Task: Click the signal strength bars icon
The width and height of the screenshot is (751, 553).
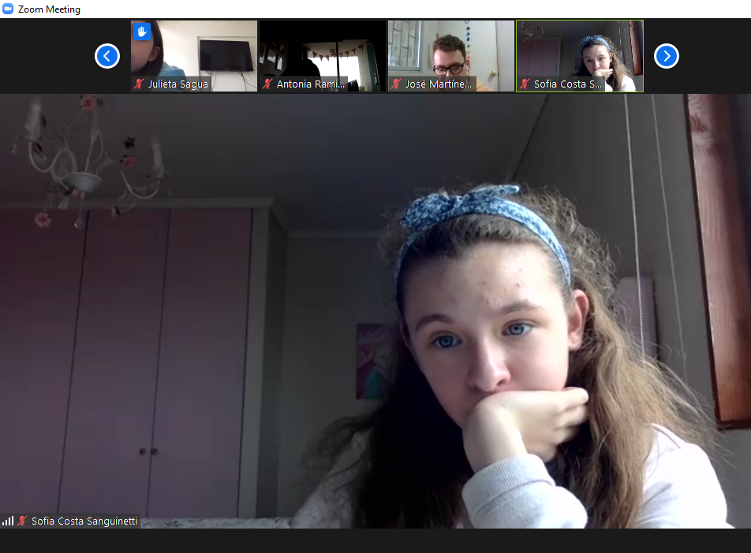Action: click(8, 521)
